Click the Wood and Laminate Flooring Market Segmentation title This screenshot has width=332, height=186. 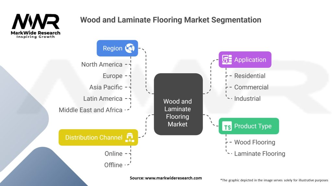pos(171,20)
